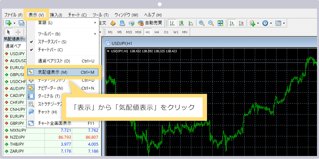Select the H4 timeframe button
The width and height of the screenshot is (319, 159).
(157, 32)
